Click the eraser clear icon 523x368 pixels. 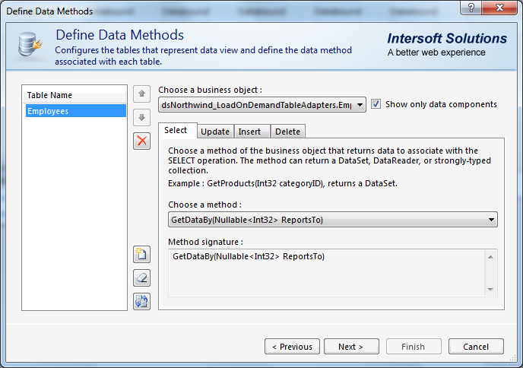click(141, 278)
